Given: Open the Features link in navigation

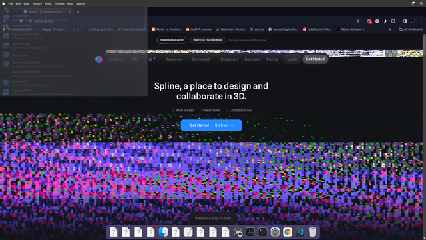Looking at the screenshot, I should (x=116, y=59).
